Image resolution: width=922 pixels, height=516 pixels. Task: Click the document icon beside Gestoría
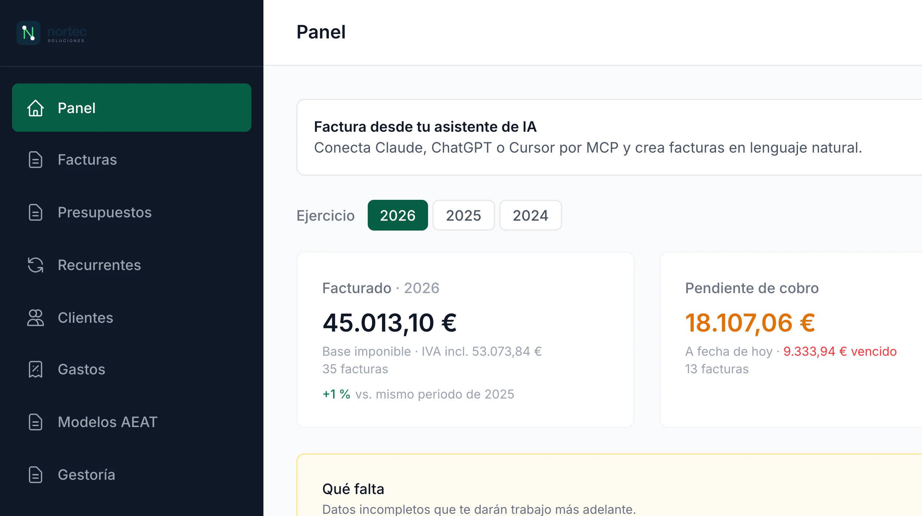(x=35, y=475)
